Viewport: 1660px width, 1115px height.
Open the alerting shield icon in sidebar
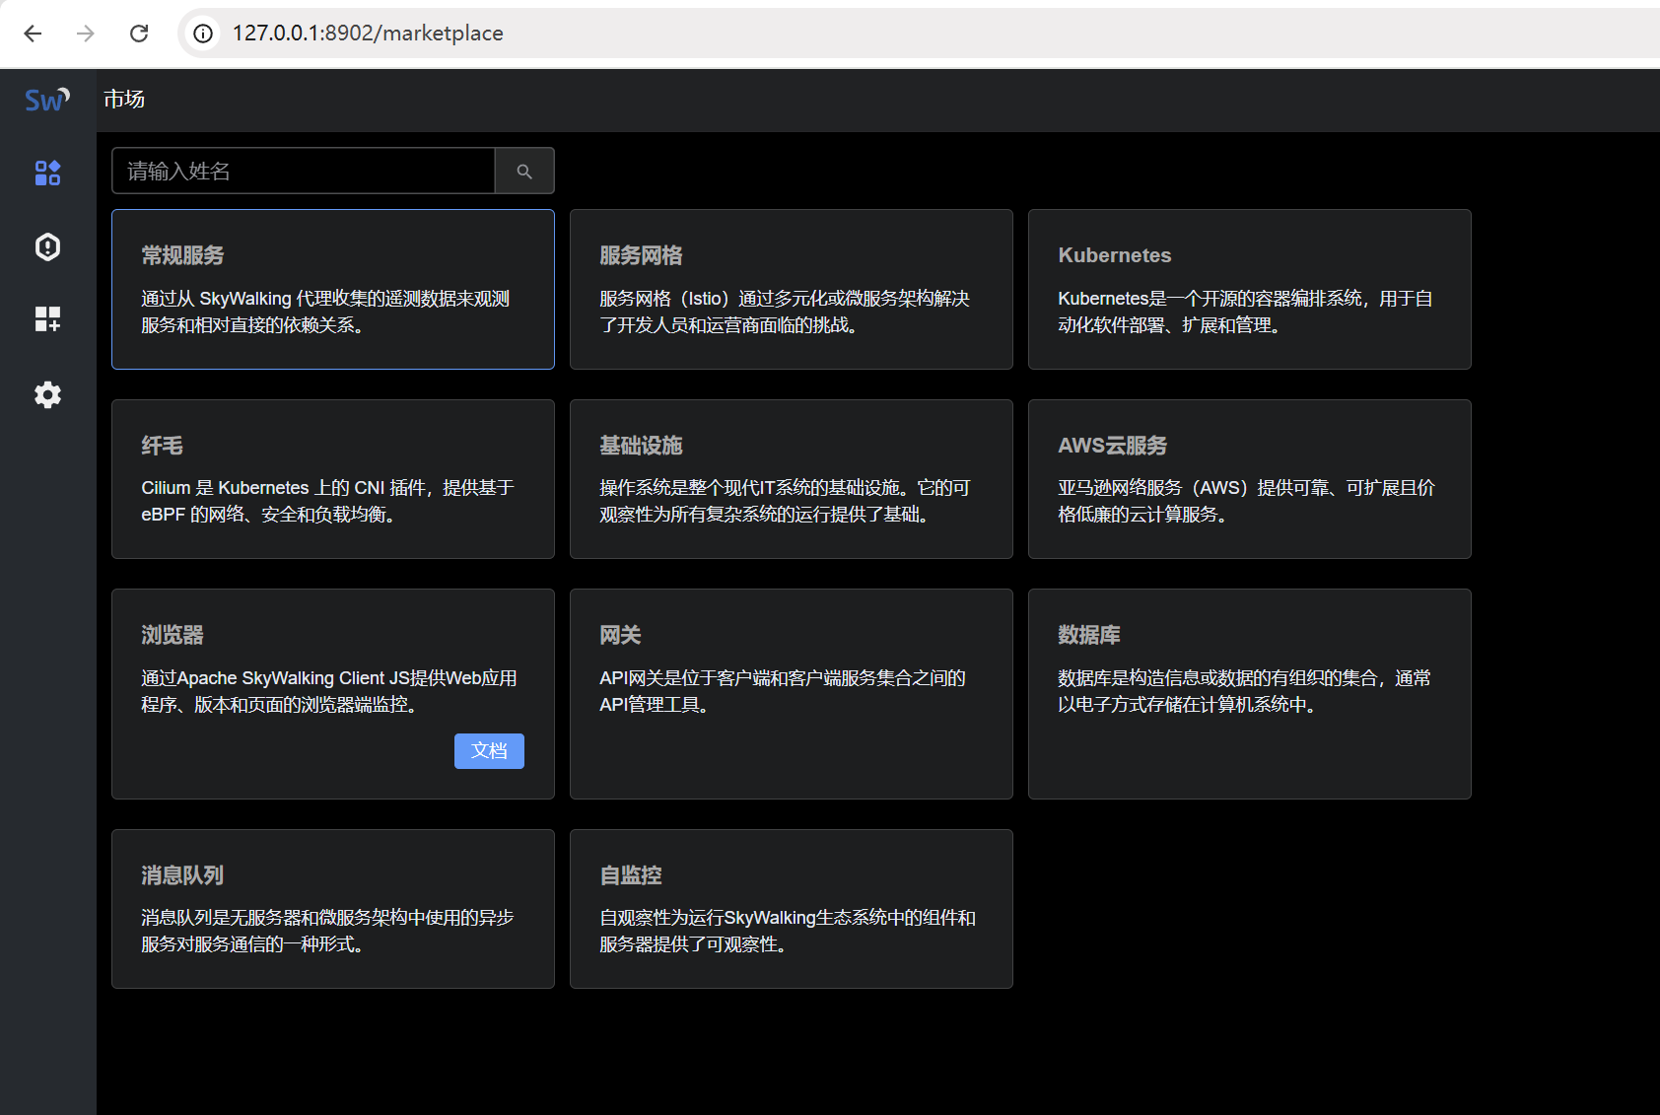tap(46, 246)
